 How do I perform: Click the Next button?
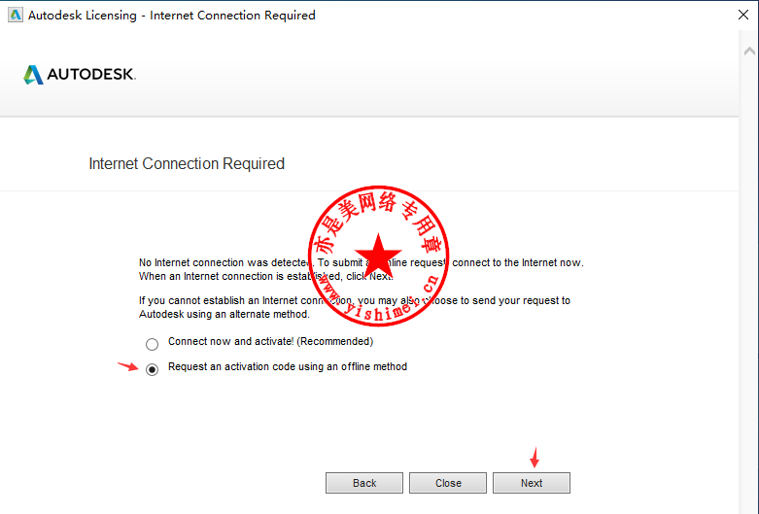click(x=532, y=483)
